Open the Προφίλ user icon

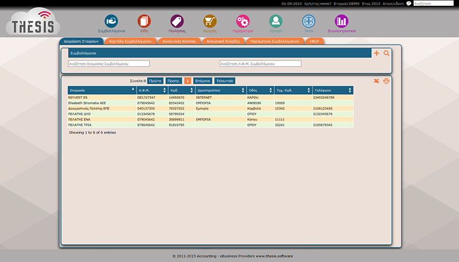click(276, 22)
